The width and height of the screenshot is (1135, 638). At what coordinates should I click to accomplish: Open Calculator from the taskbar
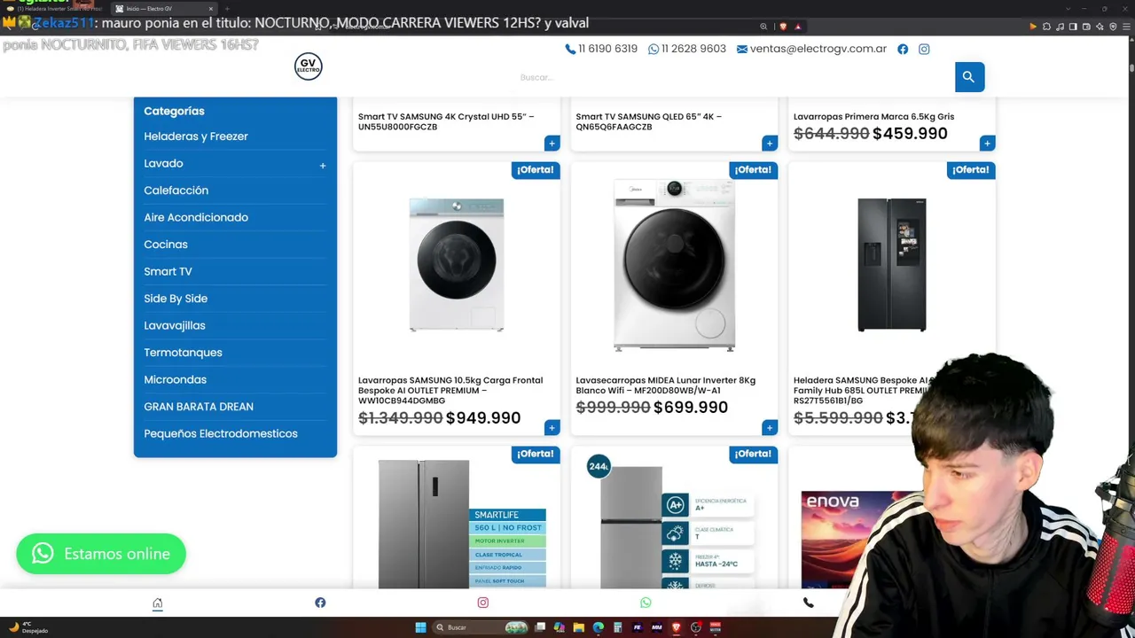pos(617,627)
